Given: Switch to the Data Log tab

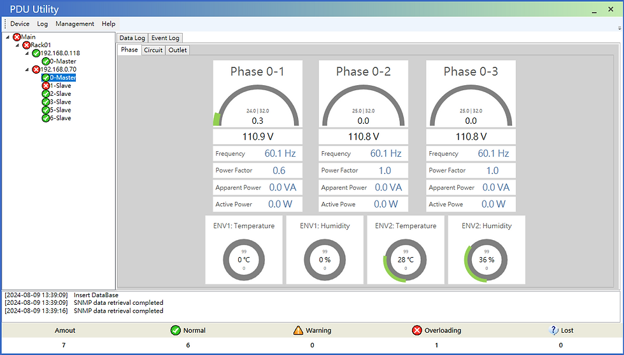Looking at the screenshot, I should click(132, 38).
